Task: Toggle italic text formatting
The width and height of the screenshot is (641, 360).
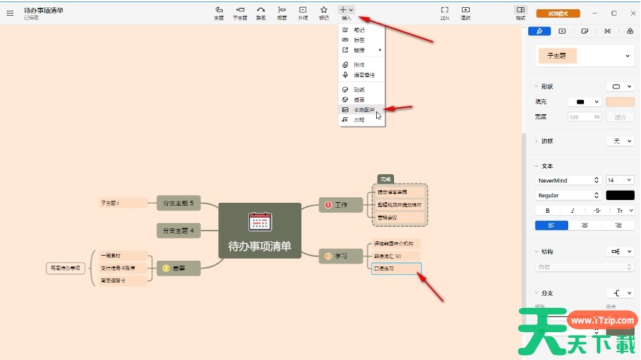Action: tap(572, 211)
